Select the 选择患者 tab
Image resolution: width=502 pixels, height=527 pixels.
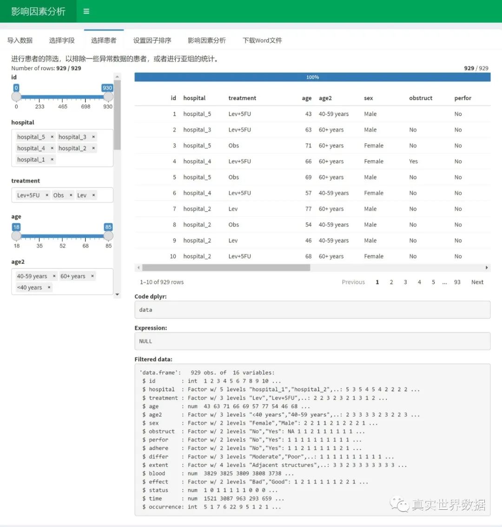pyautogui.click(x=104, y=40)
